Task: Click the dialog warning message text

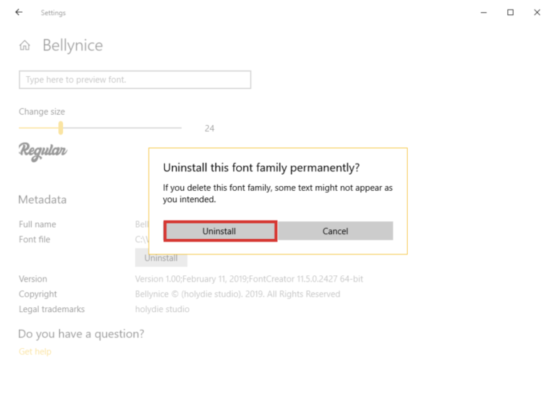Action: (x=278, y=193)
